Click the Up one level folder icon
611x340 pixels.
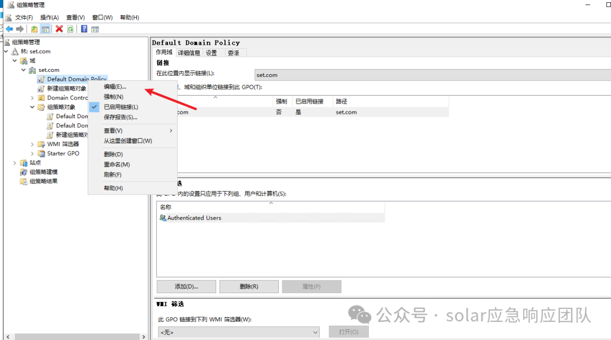(35, 29)
